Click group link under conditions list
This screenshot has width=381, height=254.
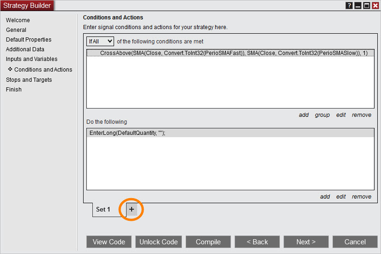click(322, 115)
